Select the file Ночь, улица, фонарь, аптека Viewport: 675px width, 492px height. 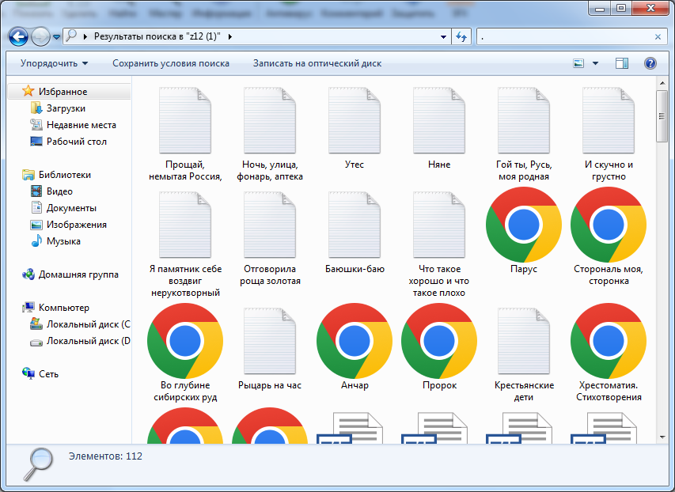point(270,134)
